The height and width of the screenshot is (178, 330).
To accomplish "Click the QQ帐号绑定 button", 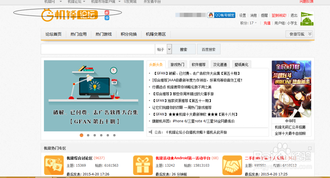I will click(x=221, y=15).
